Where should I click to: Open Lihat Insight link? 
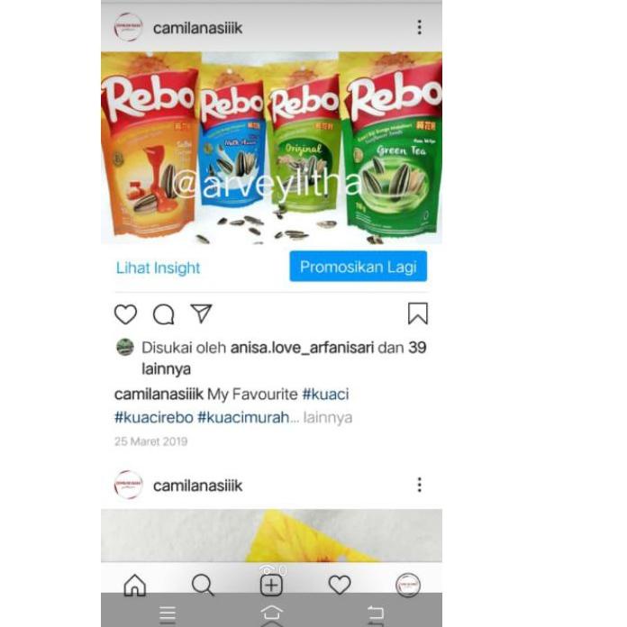[x=158, y=268]
